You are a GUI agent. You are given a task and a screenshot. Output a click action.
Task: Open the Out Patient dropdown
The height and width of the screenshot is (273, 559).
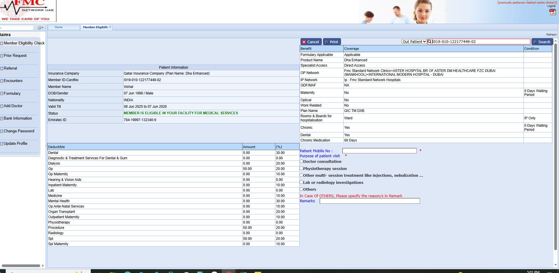[x=414, y=42]
